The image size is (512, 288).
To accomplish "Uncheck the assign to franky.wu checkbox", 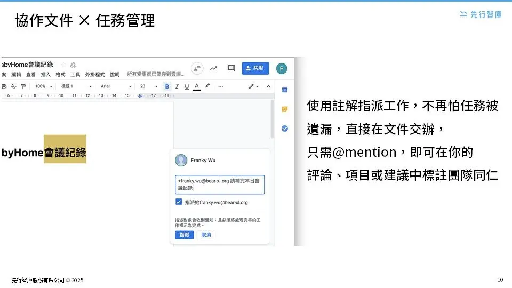I will click(x=179, y=202).
